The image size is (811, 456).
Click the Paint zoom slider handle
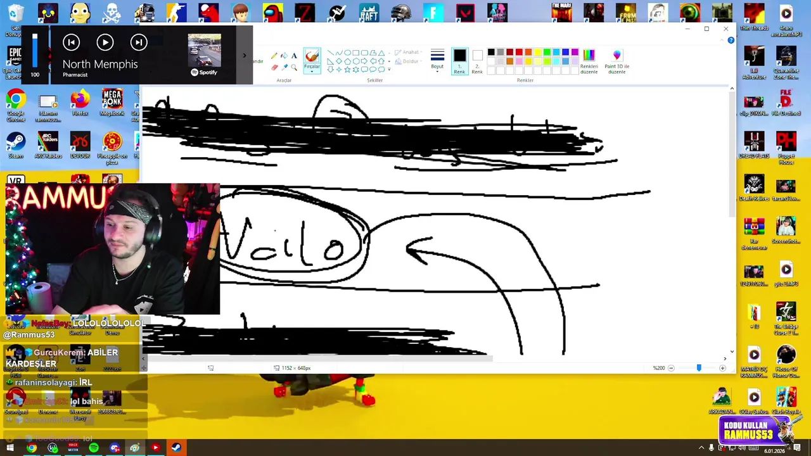(699, 368)
